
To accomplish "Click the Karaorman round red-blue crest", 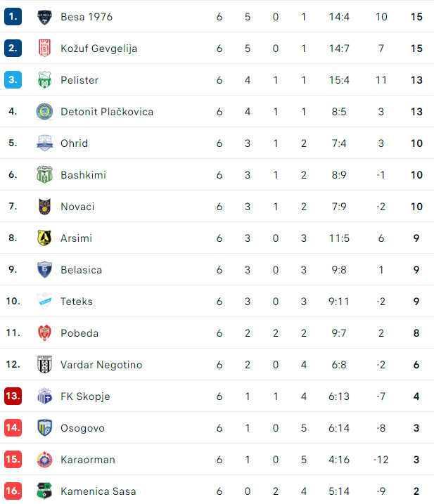I will click(44, 460).
